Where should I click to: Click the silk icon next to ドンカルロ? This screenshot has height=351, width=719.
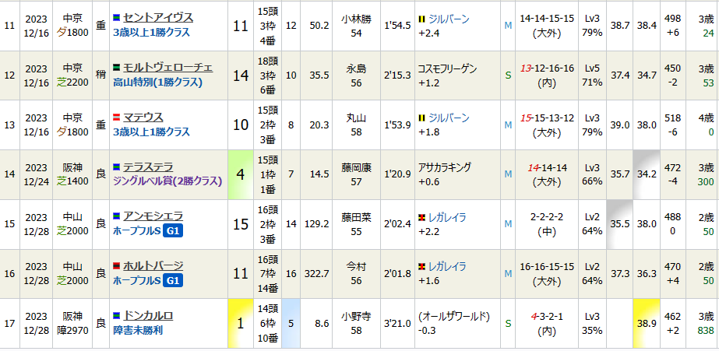117,316
